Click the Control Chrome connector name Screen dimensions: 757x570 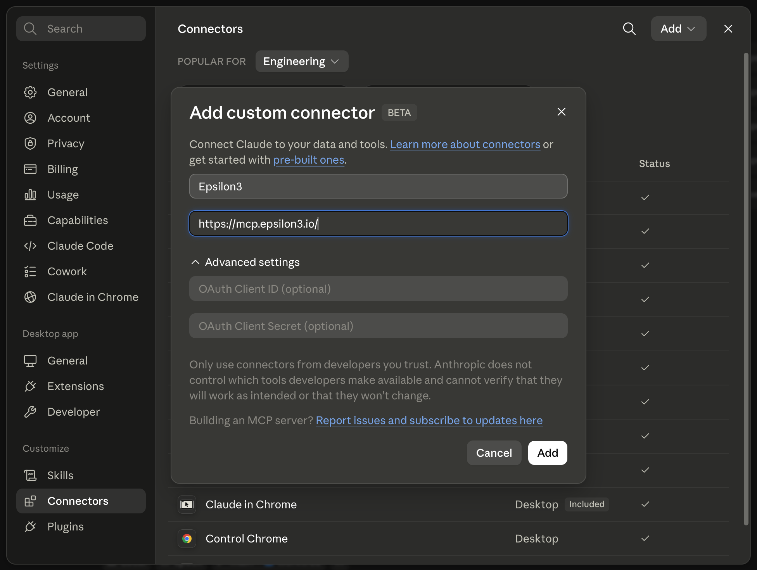[x=247, y=539]
